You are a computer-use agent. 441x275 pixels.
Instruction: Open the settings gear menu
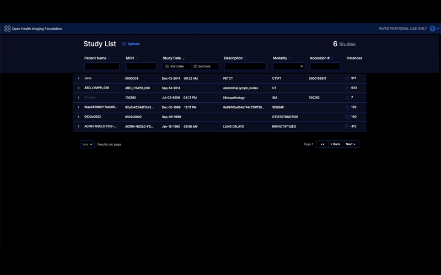tap(433, 29)
